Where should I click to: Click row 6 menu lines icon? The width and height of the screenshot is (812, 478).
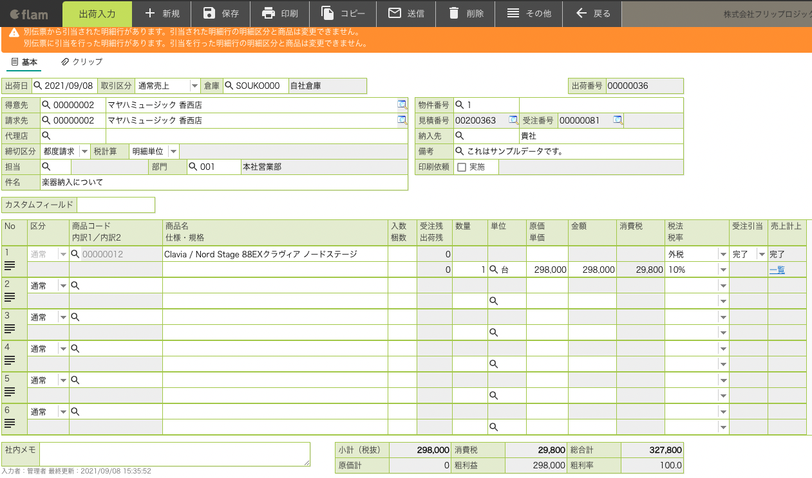tap(10, 423)
